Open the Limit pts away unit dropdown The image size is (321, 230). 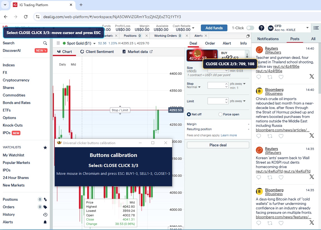(237, 101)
